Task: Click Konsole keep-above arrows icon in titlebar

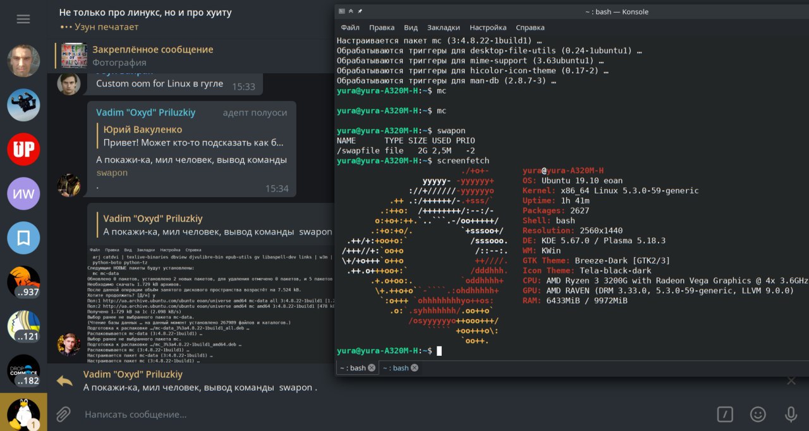Action: pyautogui.click(x=351, y=11)
